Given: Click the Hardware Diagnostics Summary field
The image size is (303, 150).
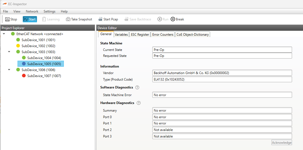Looking at the screenshot, I should click(x=222, y=111).
